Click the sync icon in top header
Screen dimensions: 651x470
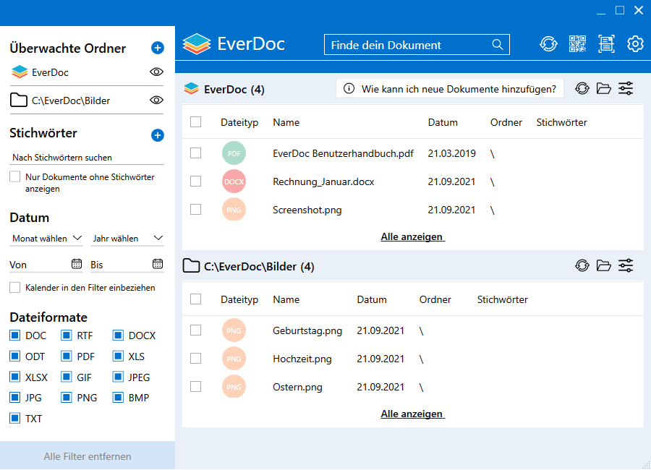point(548,44)
